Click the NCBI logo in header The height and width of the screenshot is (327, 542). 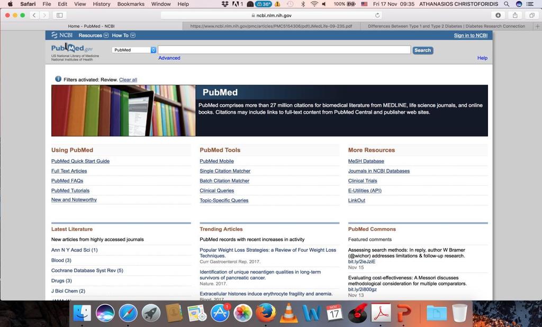[62, 35]
